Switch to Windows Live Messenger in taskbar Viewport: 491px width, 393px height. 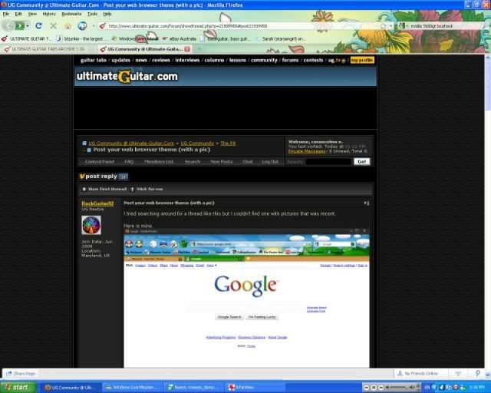(x=132, y=388)
